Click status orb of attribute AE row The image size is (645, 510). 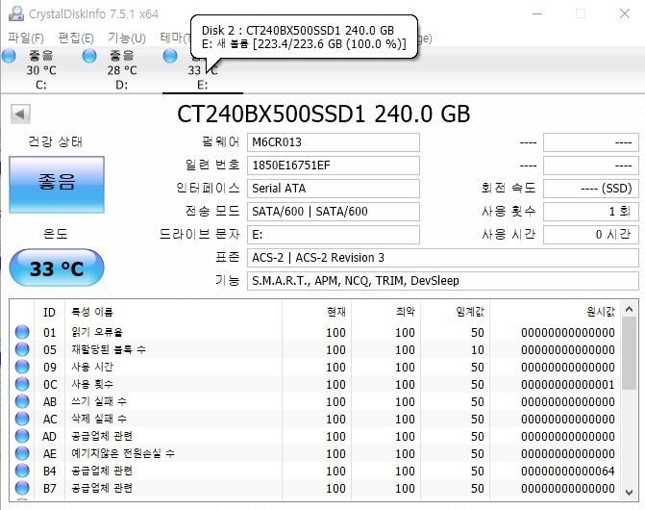(22, 453)
